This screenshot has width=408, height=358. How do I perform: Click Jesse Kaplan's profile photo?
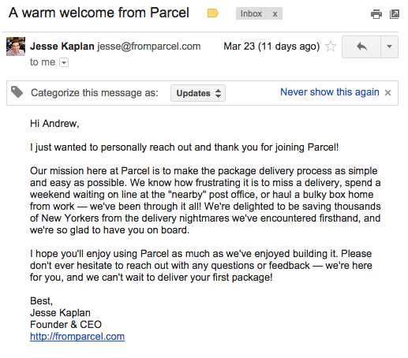(16, 47)
